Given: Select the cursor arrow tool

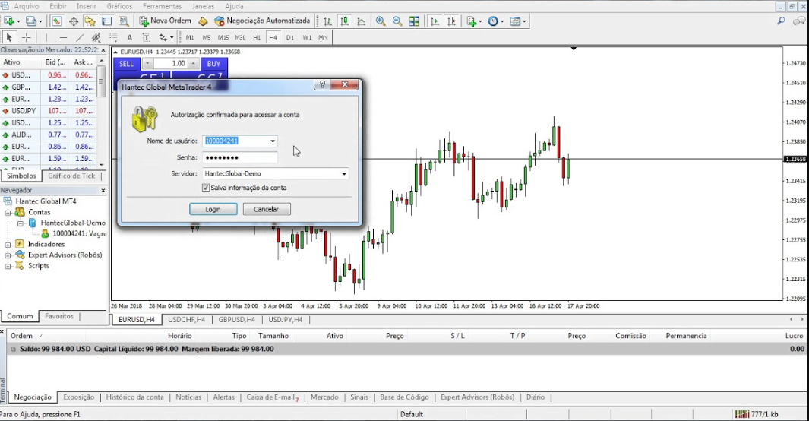Looking at the screenshot, I should [9, 37].
